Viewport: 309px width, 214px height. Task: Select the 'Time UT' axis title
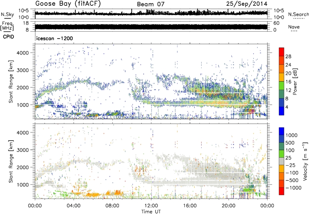pyautogui.click(x=151, y=212)
